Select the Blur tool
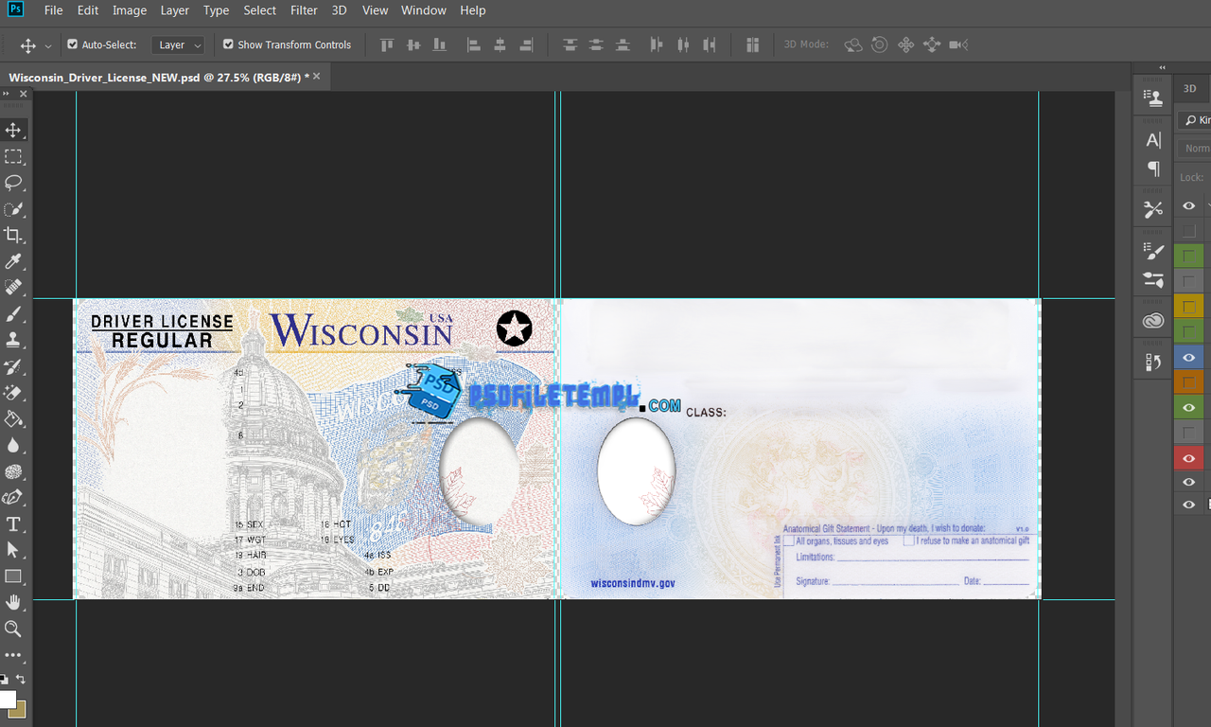Screen dimensions: 1211x727 click(13, 445)
